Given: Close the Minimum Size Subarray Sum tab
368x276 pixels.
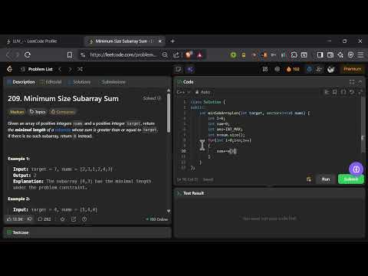Looking at the screenshot, I should point(160,41).
